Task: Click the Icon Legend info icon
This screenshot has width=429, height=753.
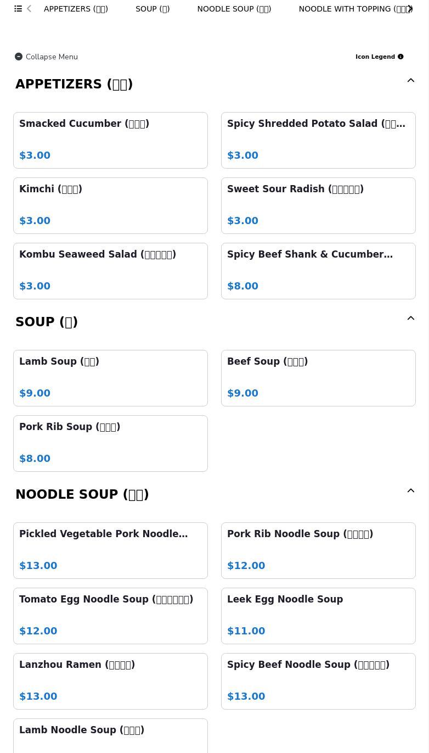Action: tap(400, 57)
